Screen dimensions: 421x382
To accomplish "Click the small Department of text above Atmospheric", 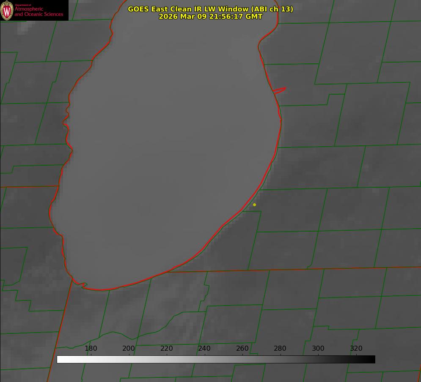I will click(x=23, y=5).
